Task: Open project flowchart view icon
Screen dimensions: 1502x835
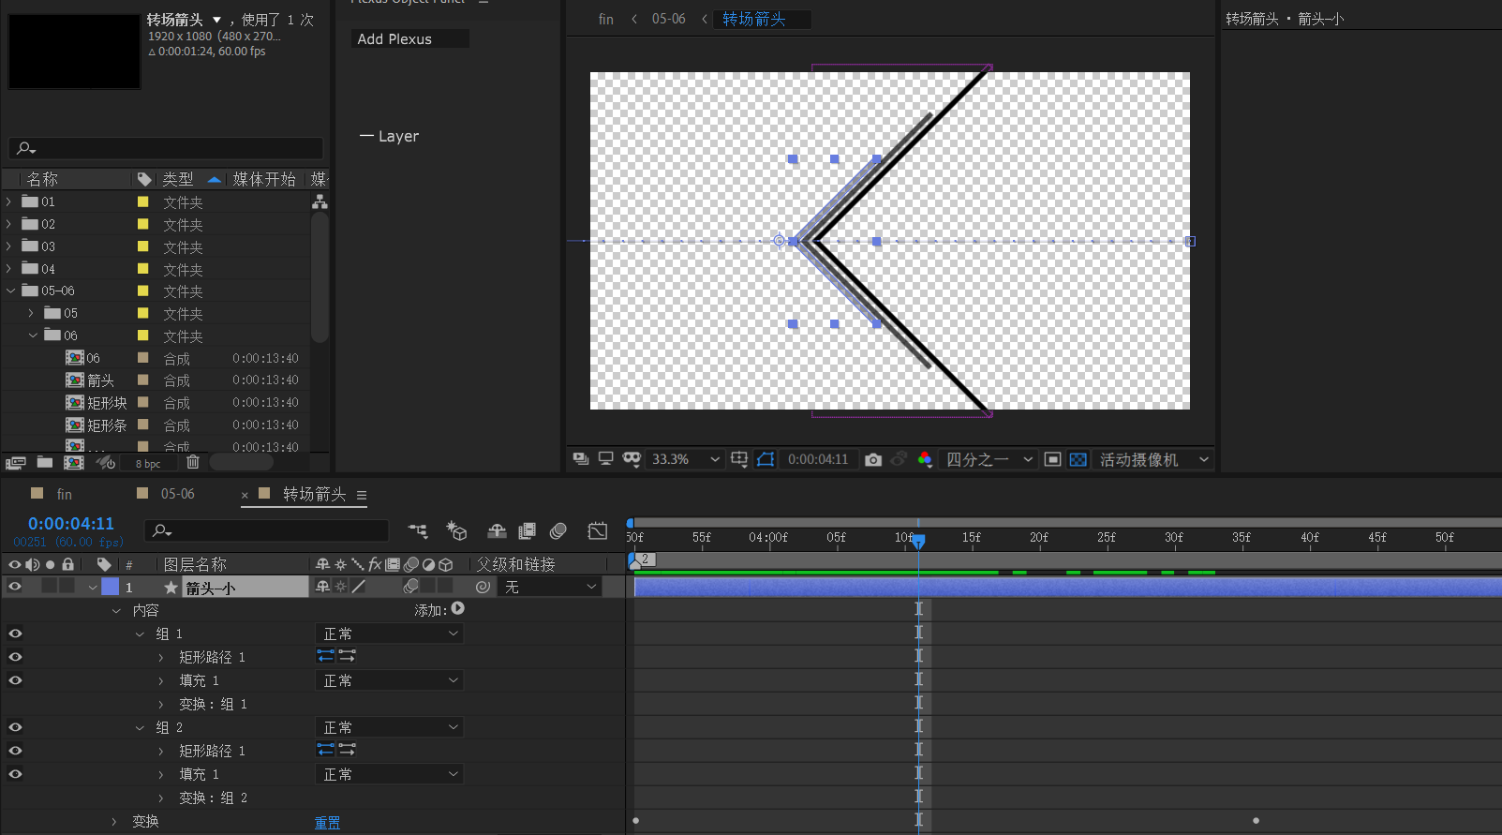Action: [320, 201]
